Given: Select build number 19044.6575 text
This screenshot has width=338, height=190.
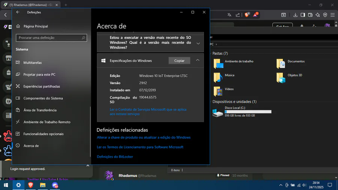Looking at the screenshot, I should 148,97.
